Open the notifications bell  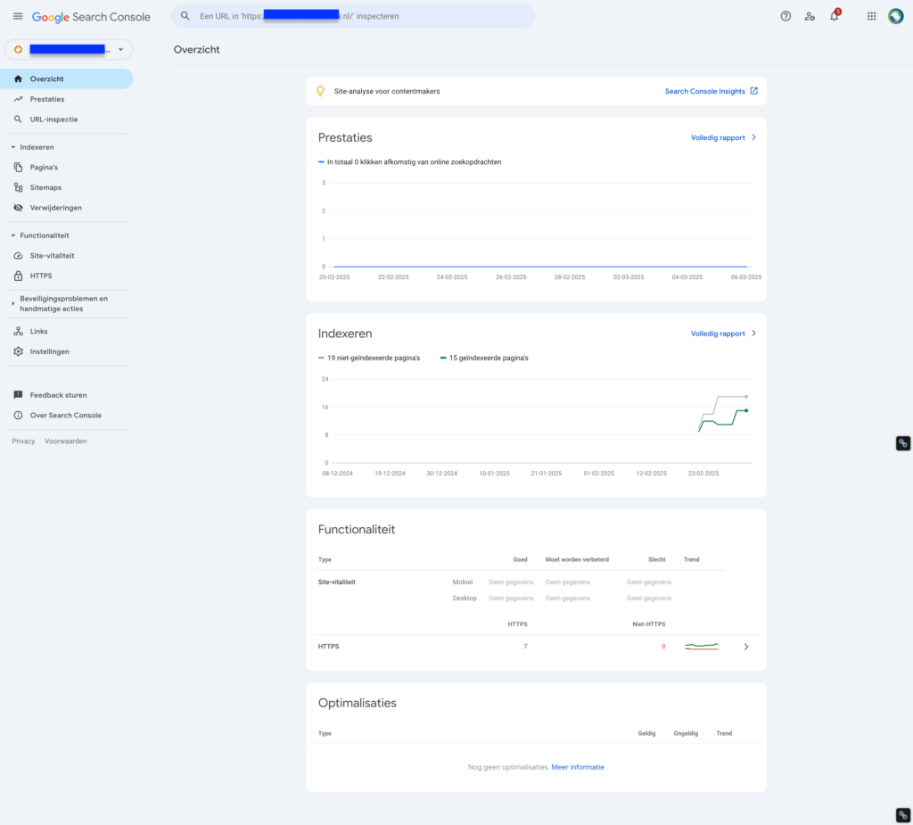(x=835, y=16)
